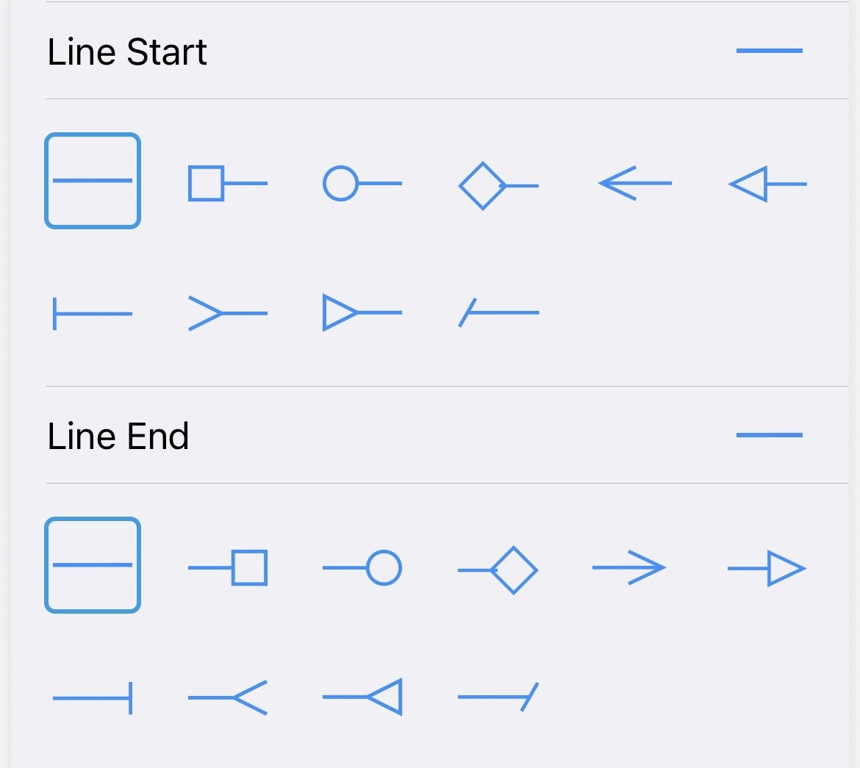Select plain line option under Line End
Screen dimensions: 860x768
(93, 565)
